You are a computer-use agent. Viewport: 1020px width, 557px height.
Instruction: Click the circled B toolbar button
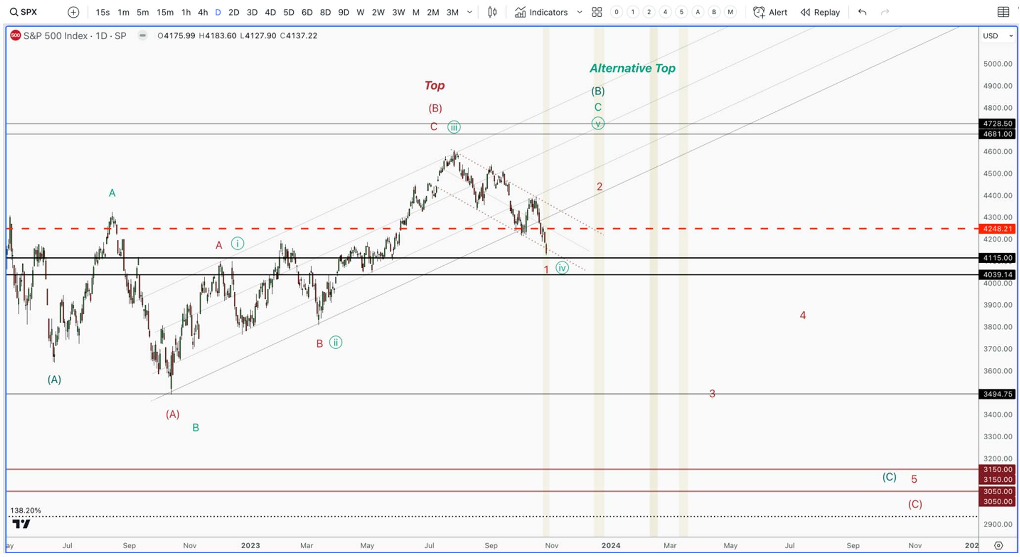point(714,12)
